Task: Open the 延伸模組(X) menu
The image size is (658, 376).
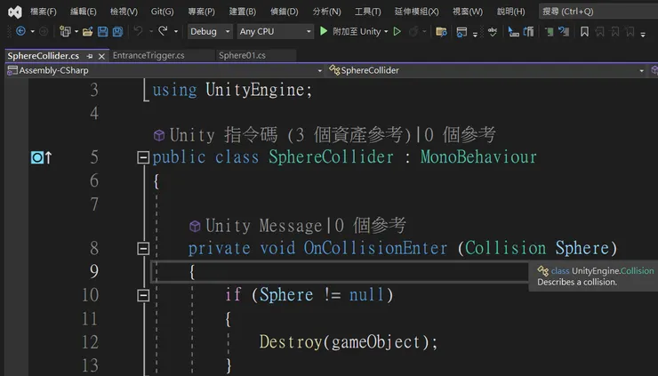Action: tap(417, 12)
